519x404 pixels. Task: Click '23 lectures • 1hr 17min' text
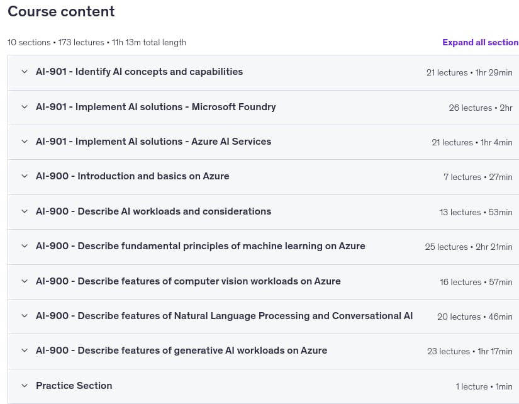tap(470, 351)
